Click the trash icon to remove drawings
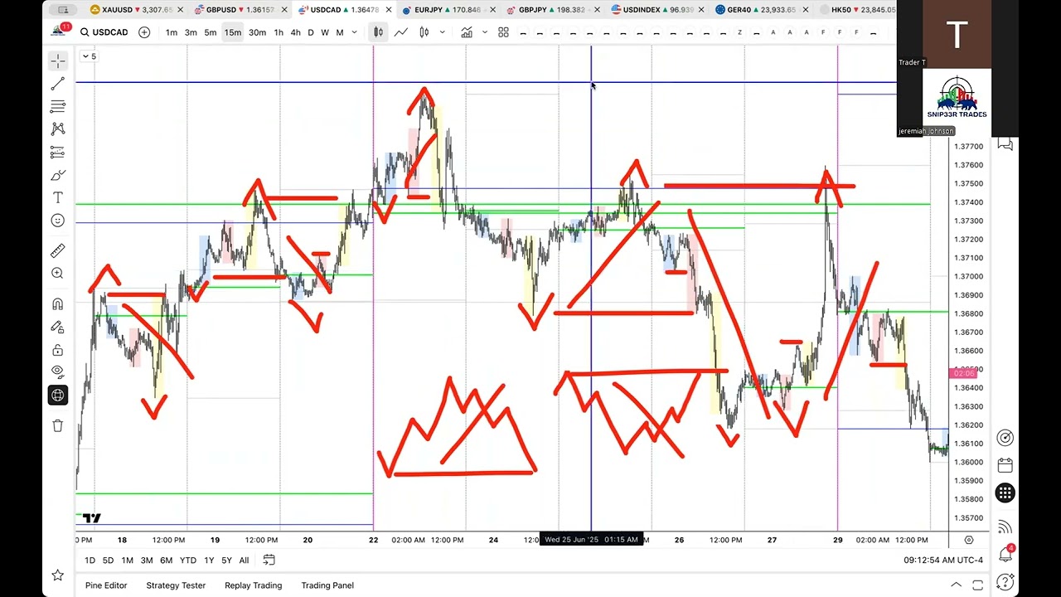The image size is (1061, 597). pos(57,425)
